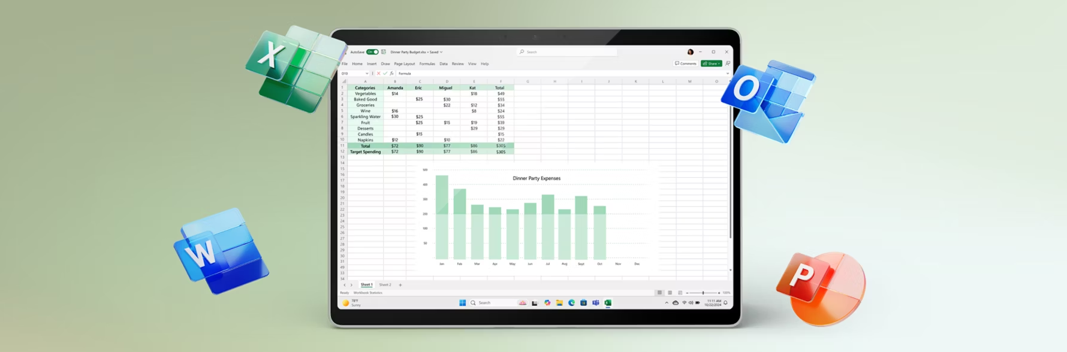
Task: Click the 100% zoom level
Action: point(727,293)
